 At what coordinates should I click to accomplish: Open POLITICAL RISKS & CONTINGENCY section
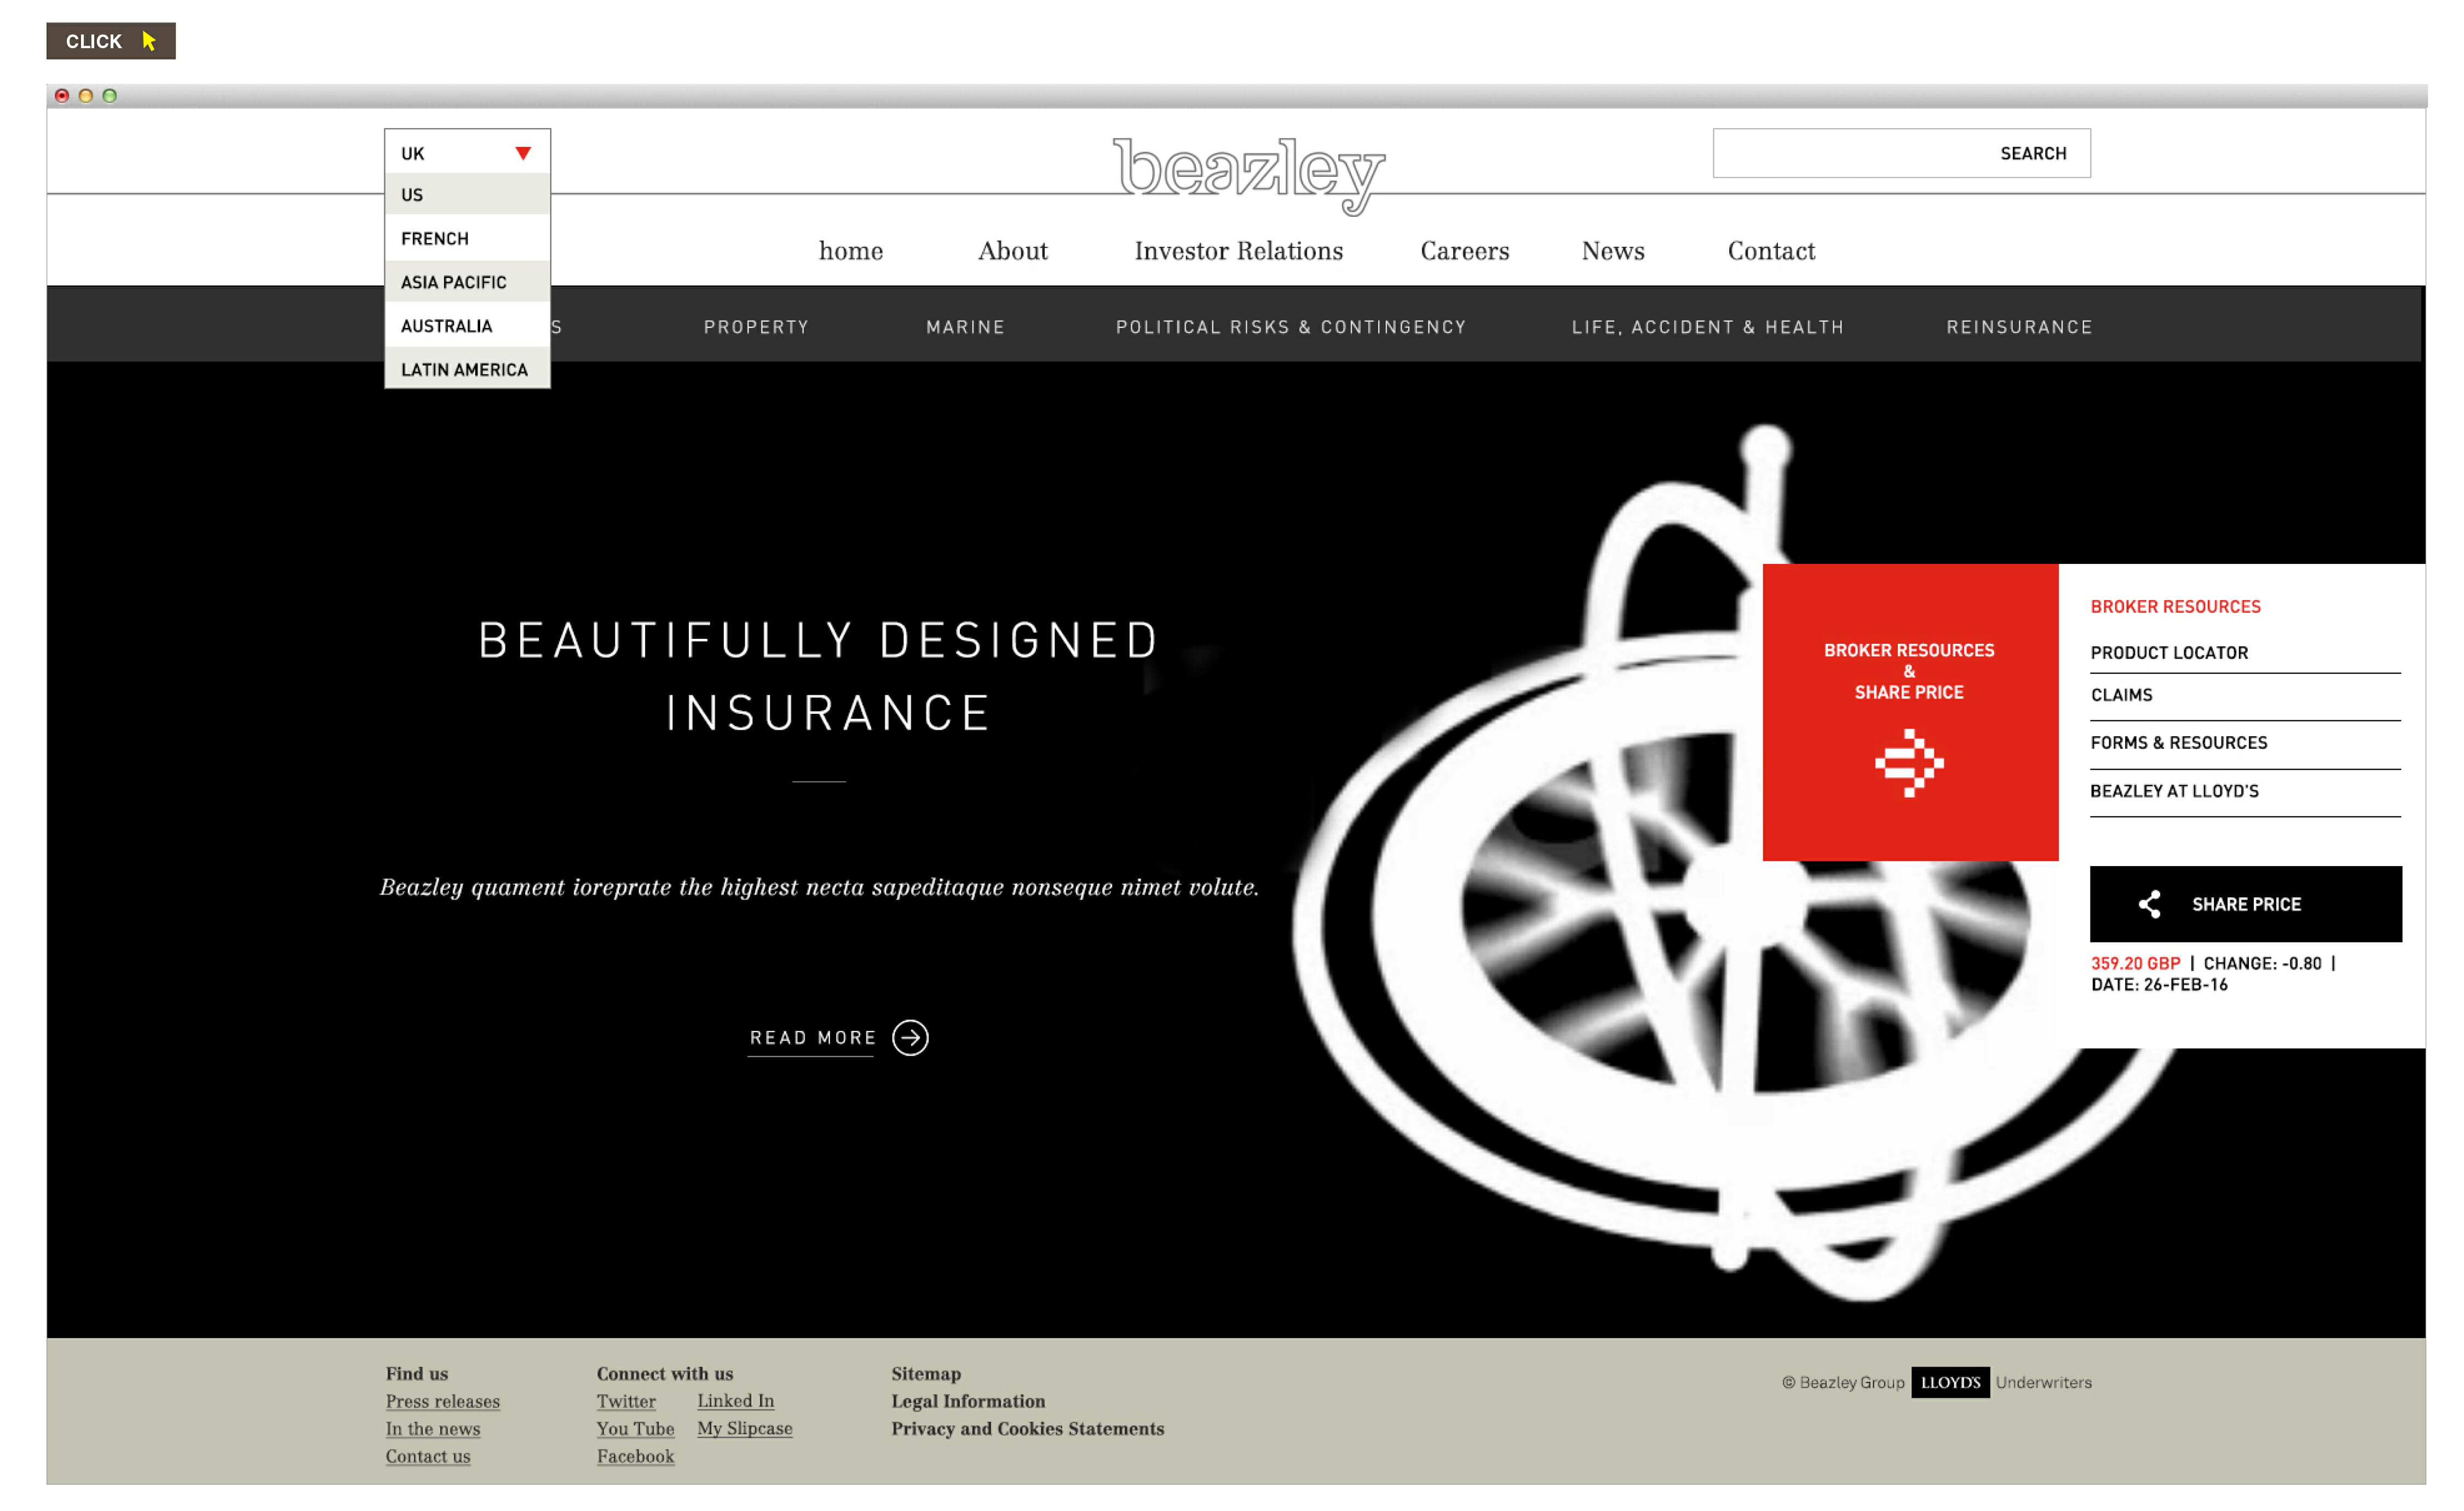[x=1291, y=327]
